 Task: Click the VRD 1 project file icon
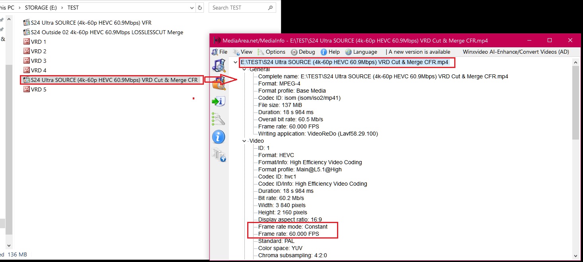[27, 42]
